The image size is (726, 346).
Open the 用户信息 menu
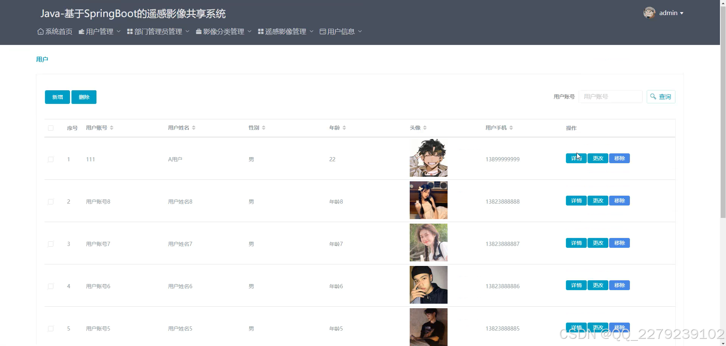[x=340, y=32]
